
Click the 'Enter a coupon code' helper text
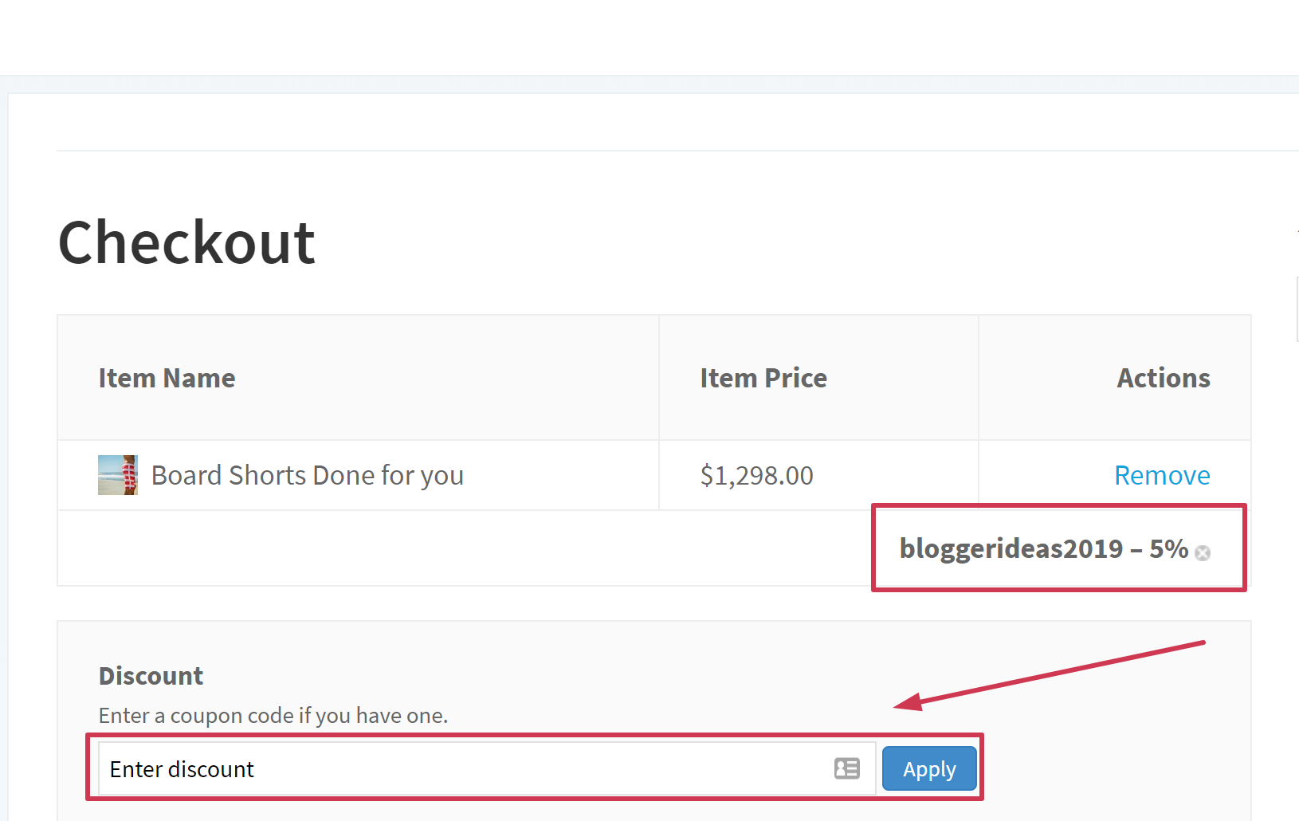pyautogui.click(x=273, y=716)
